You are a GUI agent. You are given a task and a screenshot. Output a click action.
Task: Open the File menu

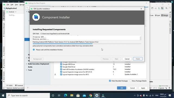[8, 5]
